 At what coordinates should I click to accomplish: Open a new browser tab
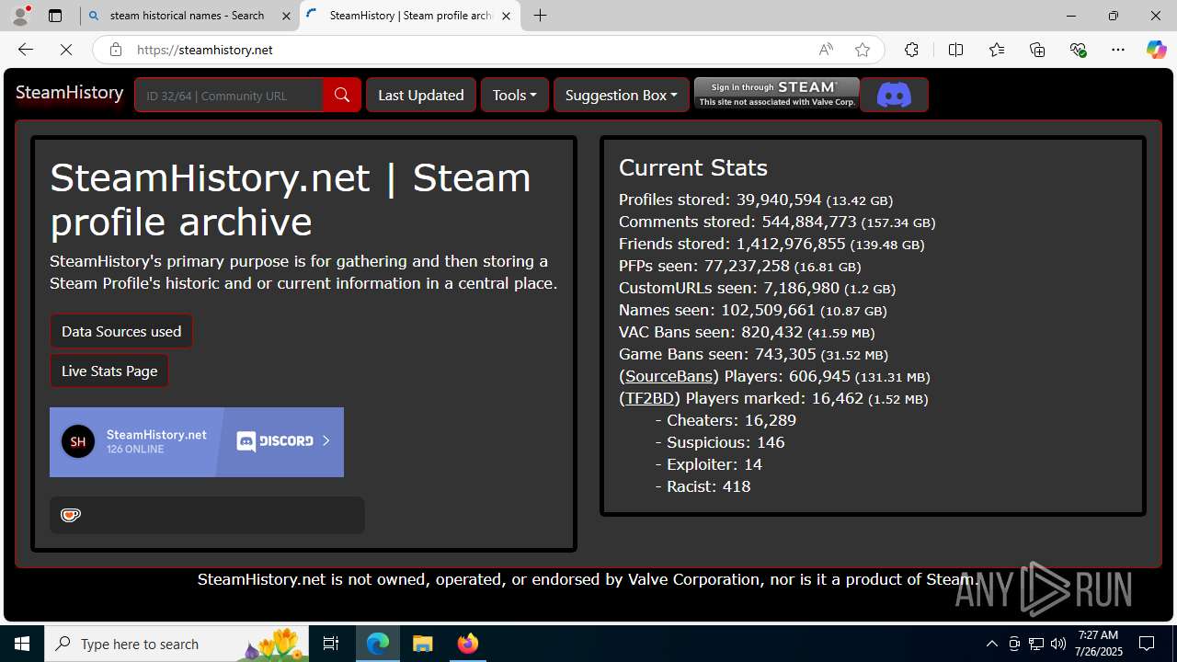tap(541, 16)
